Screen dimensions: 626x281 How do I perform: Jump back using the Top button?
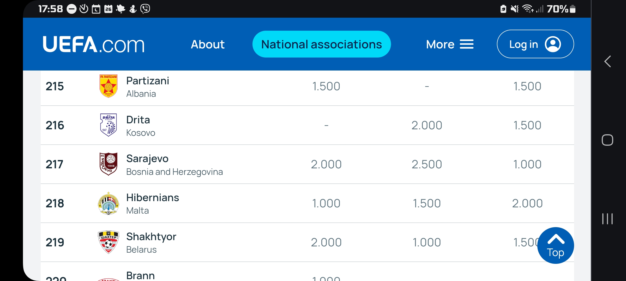(556, 245)
